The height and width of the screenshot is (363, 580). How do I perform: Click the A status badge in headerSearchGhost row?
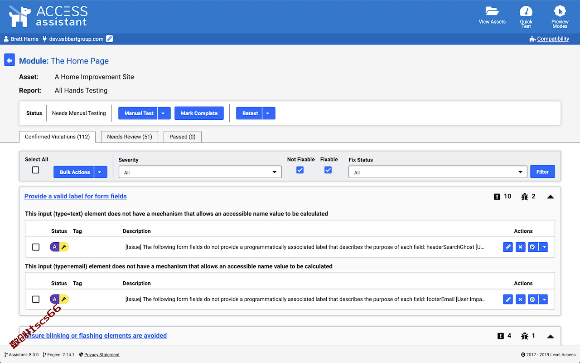pos(55,247)
